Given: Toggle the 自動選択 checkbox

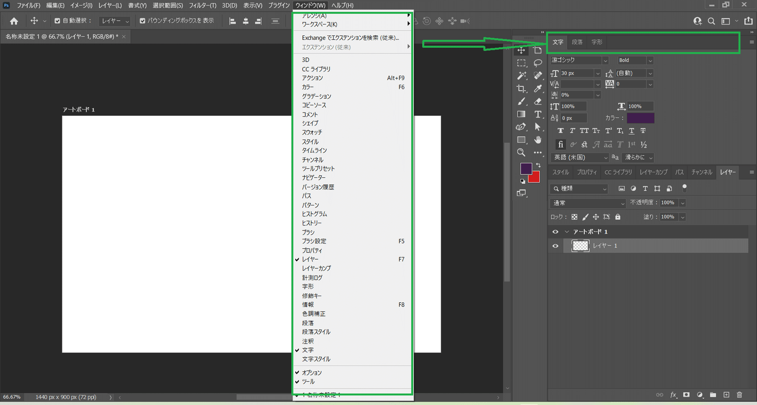Looking at the screenshot, I should 57,21.
